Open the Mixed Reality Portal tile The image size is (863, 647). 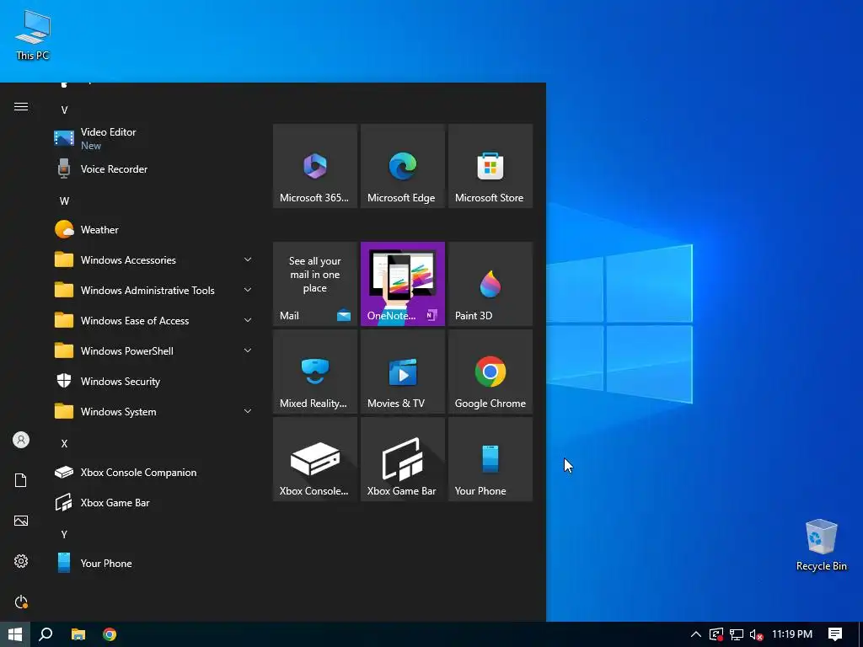click(x=315, y=372)
